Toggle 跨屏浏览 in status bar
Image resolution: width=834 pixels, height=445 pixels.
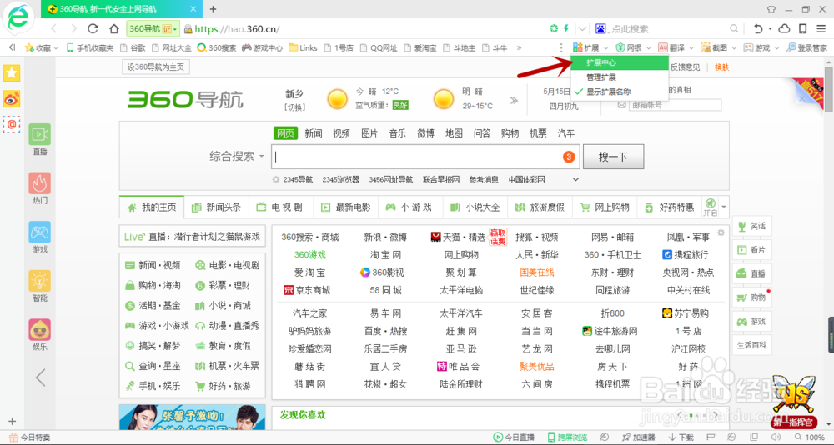coord(567,437)
